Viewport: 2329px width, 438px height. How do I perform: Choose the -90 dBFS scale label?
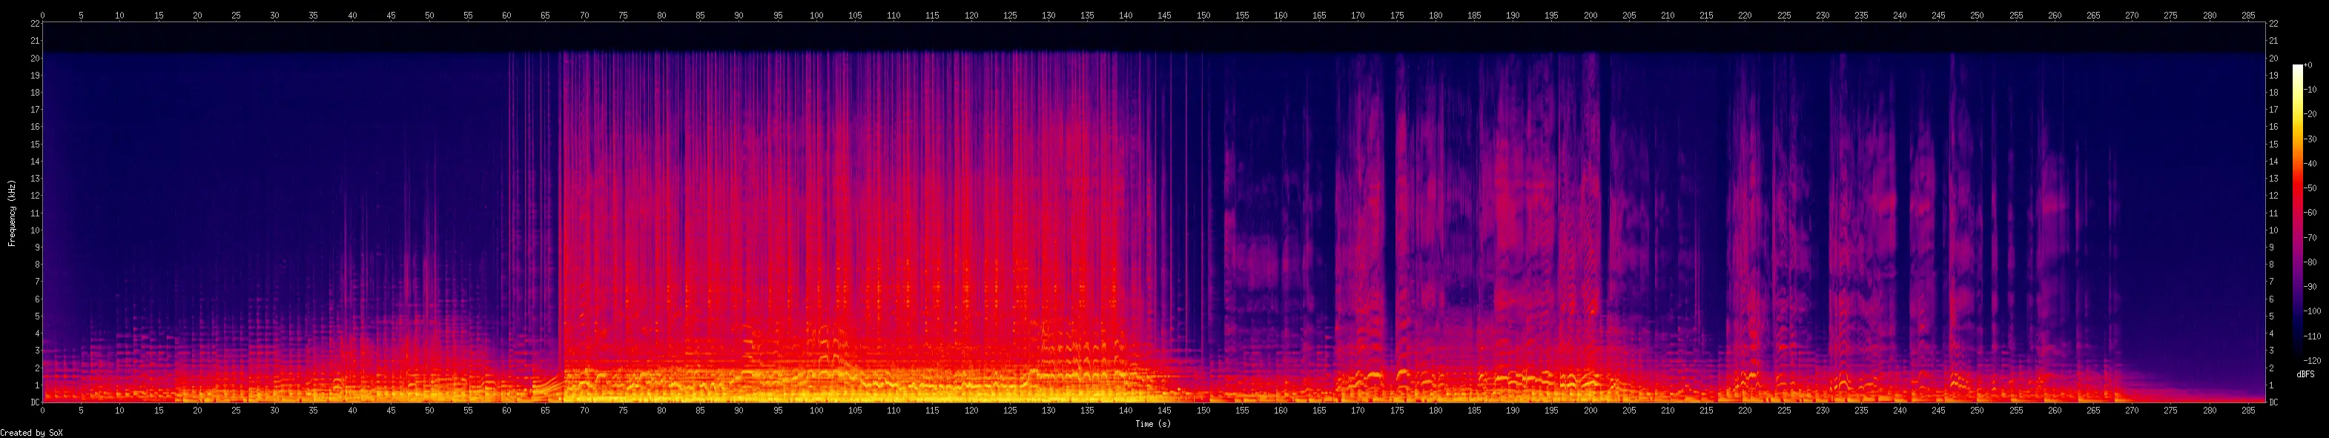[2310, 286]
